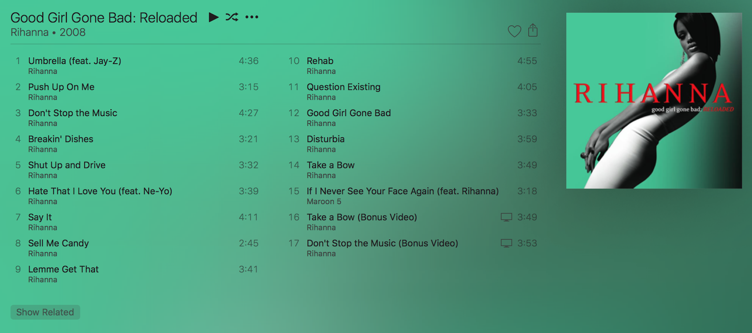This screenshot has width=752, height=333.
Task: Click the share icon
Action: click(x=533, y=30)
